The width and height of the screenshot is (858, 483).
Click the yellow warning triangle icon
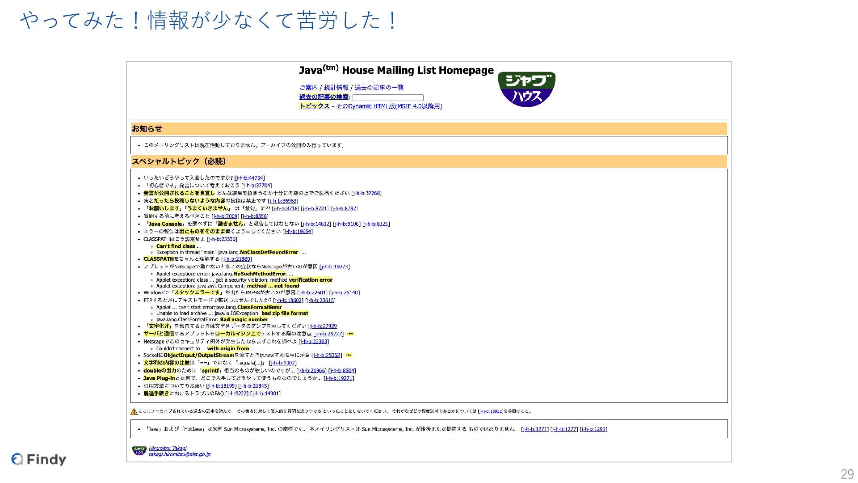[x=134, y=411]
